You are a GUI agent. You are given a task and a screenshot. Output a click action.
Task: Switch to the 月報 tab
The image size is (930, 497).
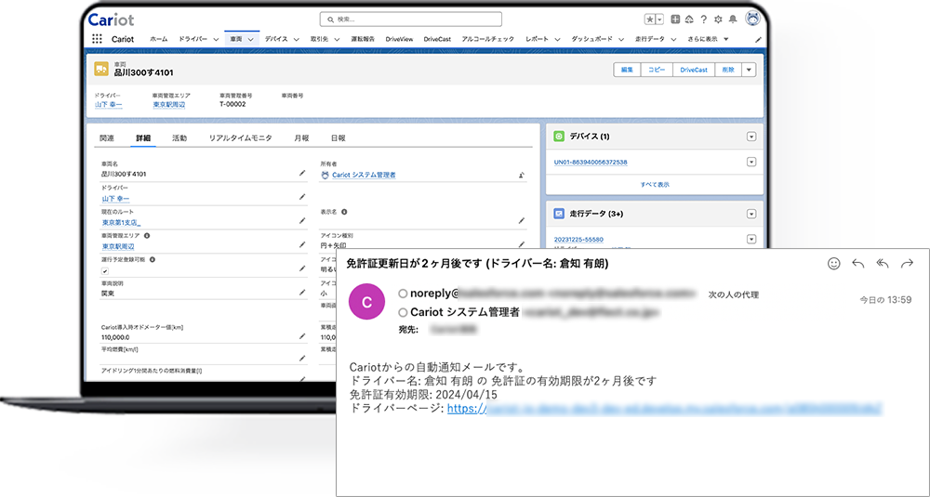(301, 138)
